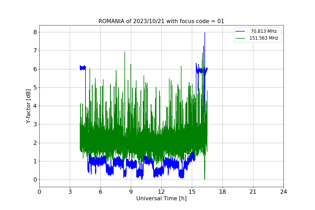Click x-axis tick label "3"
This screenshot has height=210, width=315.
[70, 192]
